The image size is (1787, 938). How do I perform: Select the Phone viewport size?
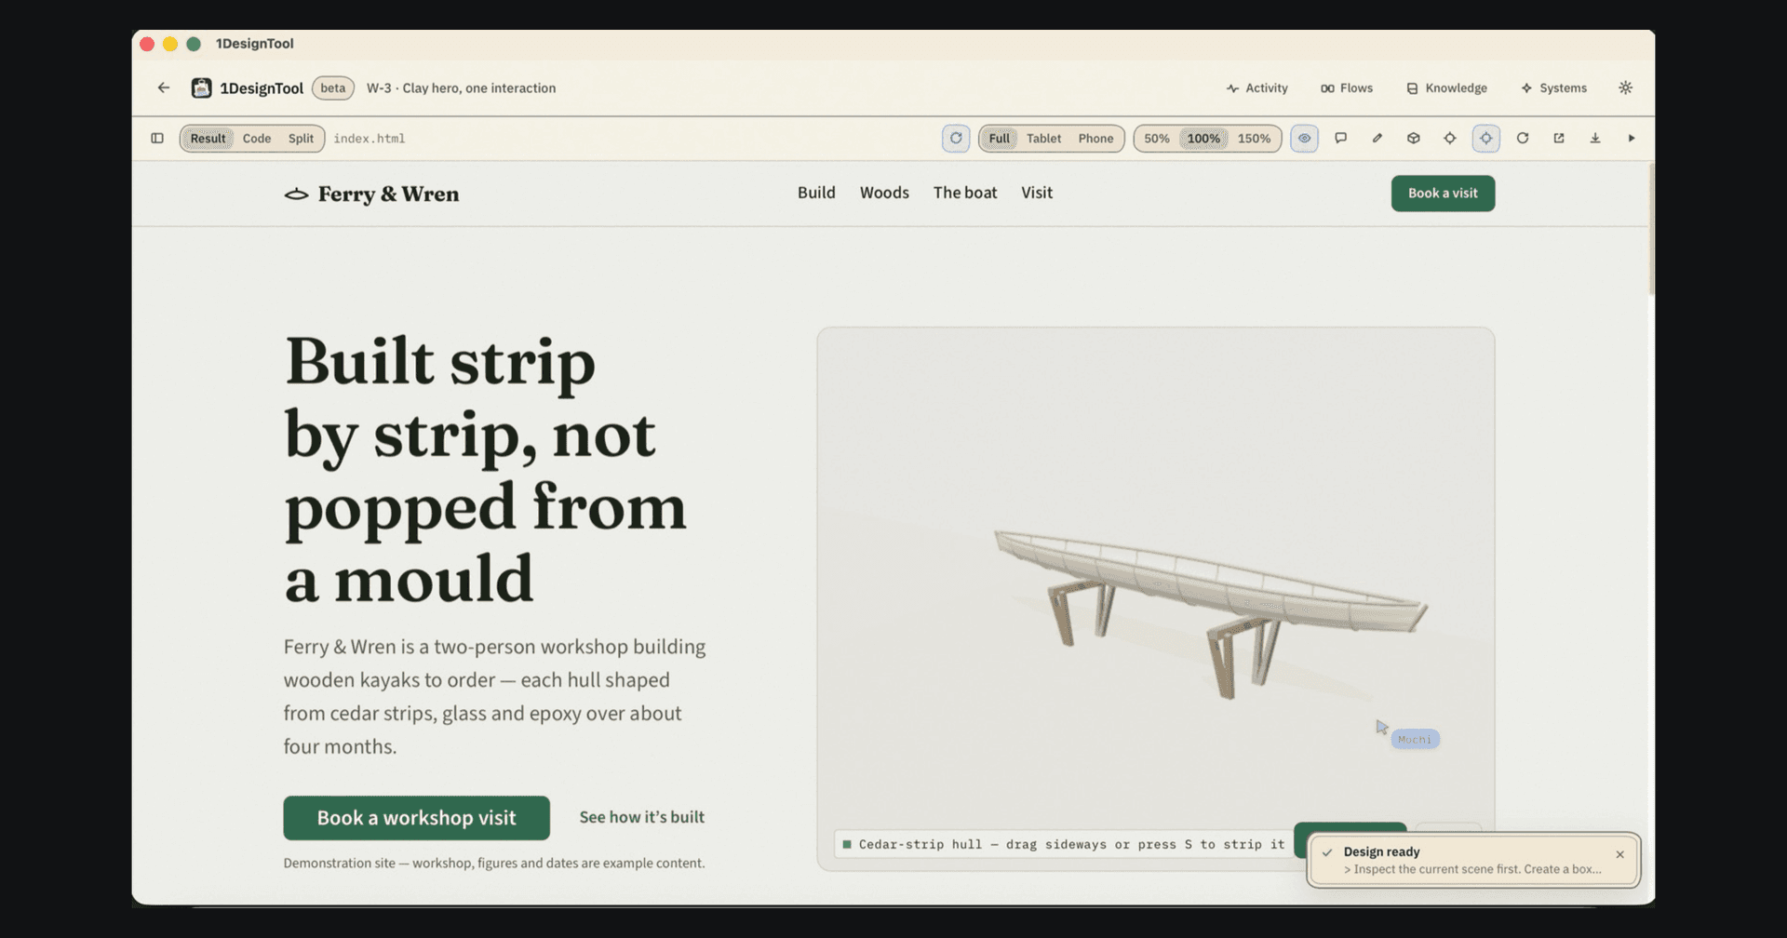[x=1095, y=139]
